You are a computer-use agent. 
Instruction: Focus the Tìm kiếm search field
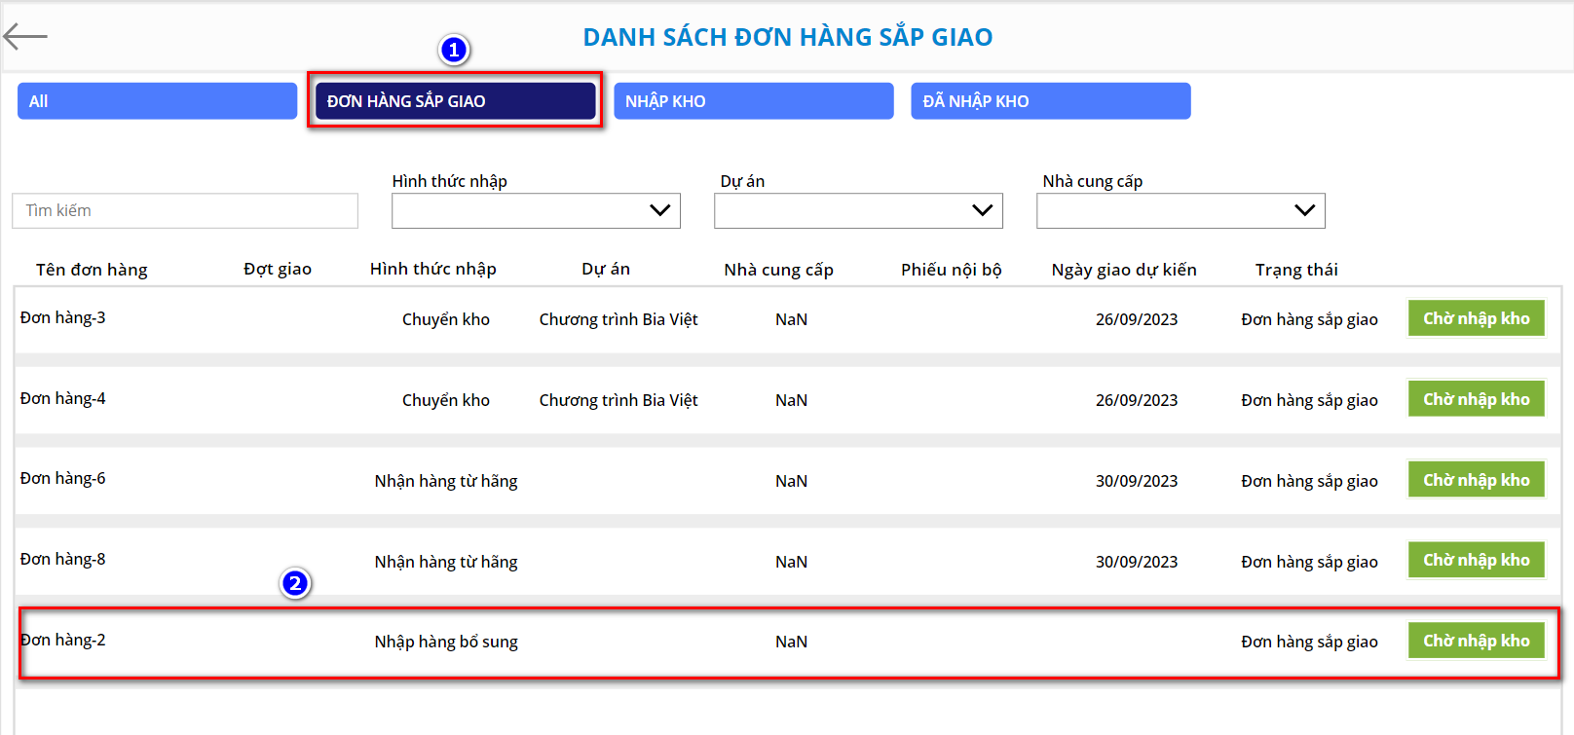[x=185, y=211]
